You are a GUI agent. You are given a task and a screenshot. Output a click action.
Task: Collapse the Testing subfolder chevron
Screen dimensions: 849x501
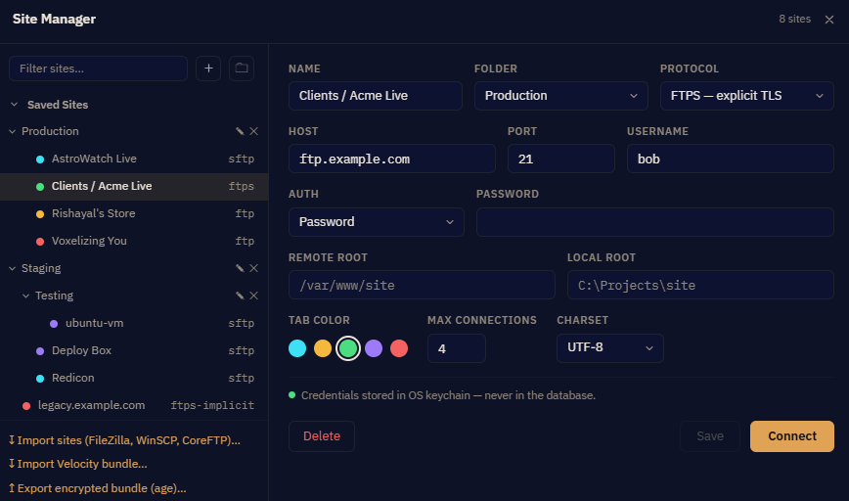pyautogui.click(x=25, y=296)
